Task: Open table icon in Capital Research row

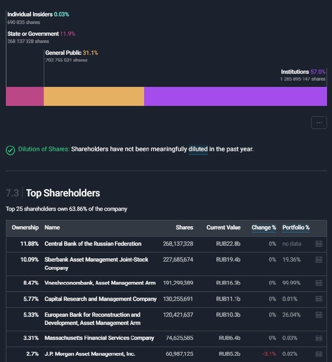Action: pos(318,299)
